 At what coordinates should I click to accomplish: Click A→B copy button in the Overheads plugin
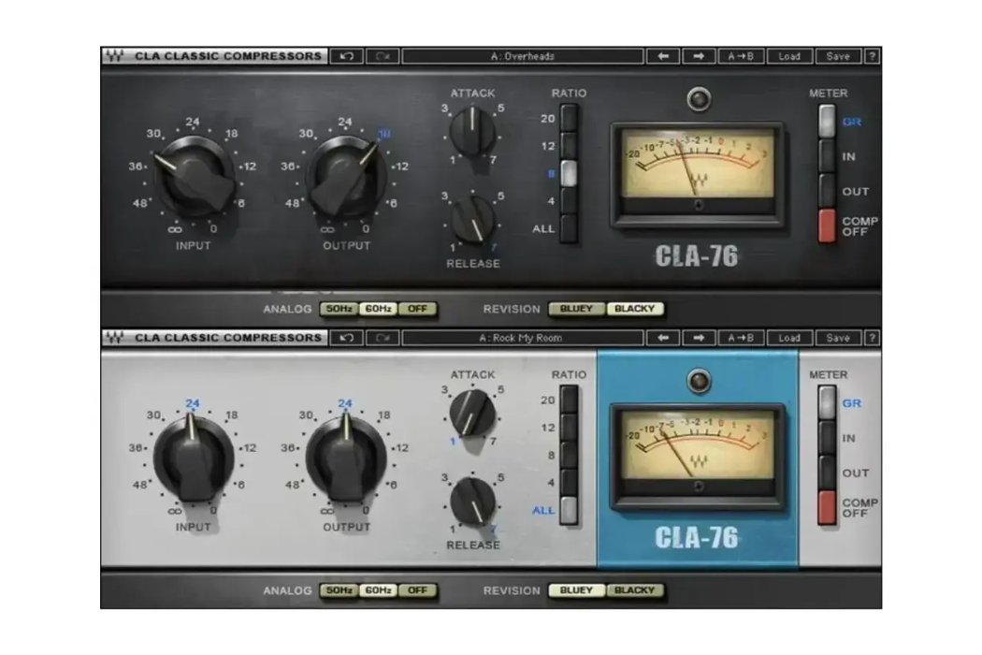pos(741,56)
